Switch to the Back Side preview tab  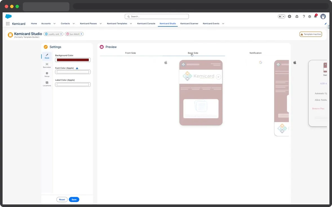point(193,53)
